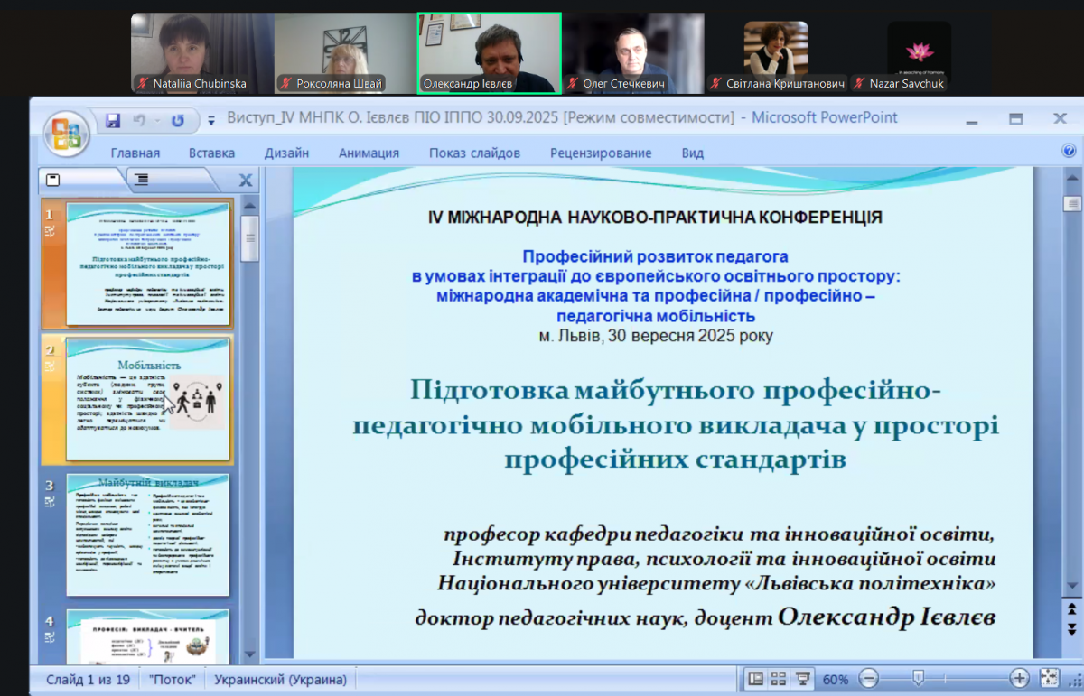
Task: Click the zoom slider marker
Action: point(918,676)
